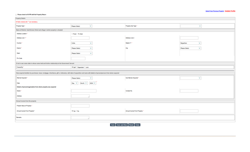Open the Country dropdown showing India

[x=82, y=43]
